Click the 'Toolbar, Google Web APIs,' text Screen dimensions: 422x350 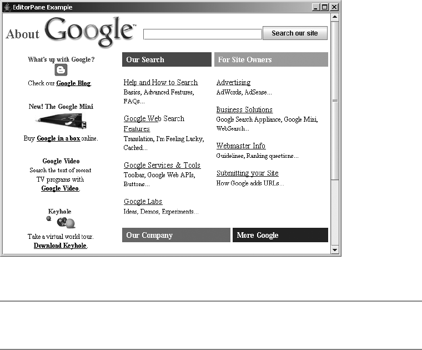[x=159, y=175]
